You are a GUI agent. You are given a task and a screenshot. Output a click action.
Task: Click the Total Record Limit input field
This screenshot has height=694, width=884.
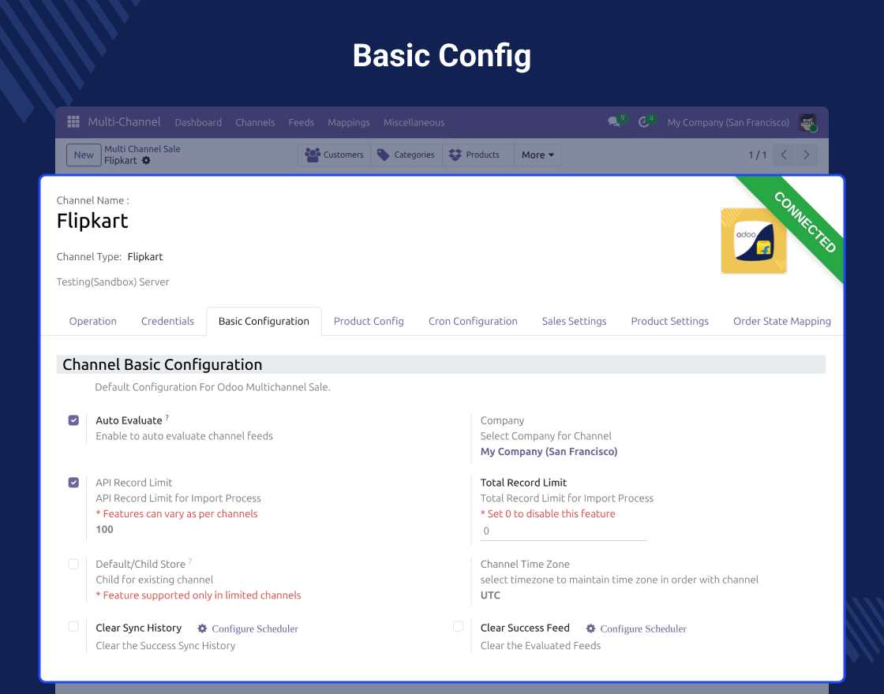click(x=564, y=531)
